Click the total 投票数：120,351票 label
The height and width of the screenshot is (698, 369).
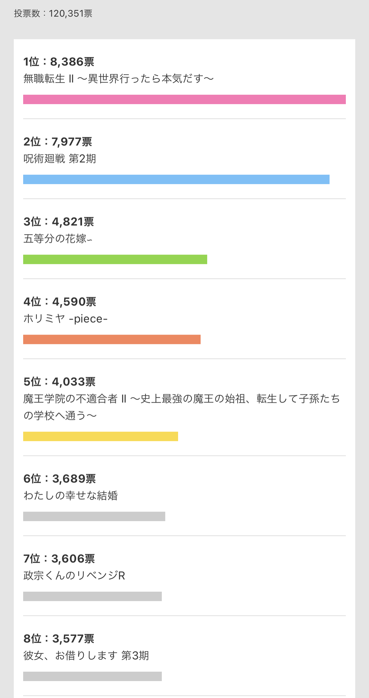53,13
